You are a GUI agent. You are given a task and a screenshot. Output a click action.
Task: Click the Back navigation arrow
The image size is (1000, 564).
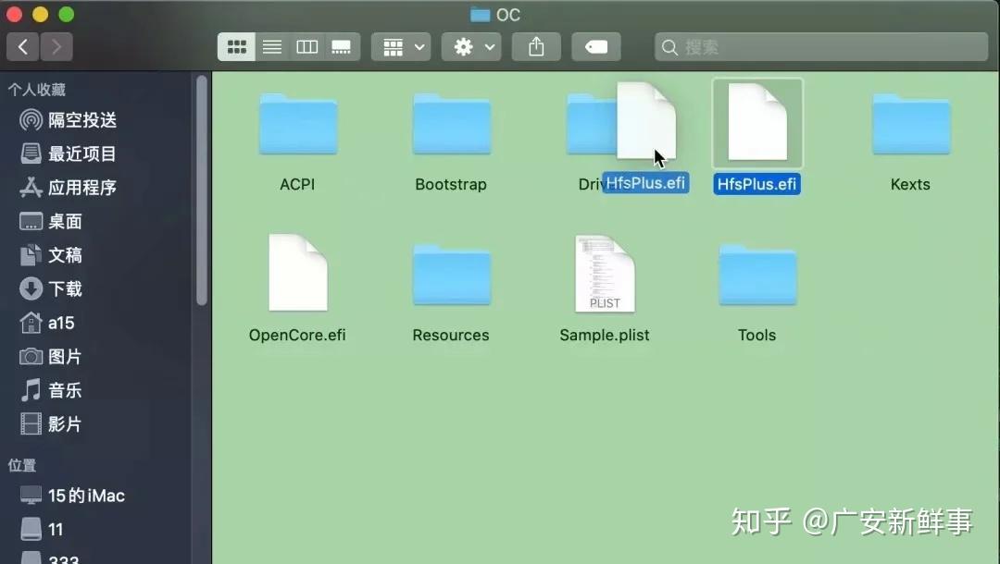22,46
